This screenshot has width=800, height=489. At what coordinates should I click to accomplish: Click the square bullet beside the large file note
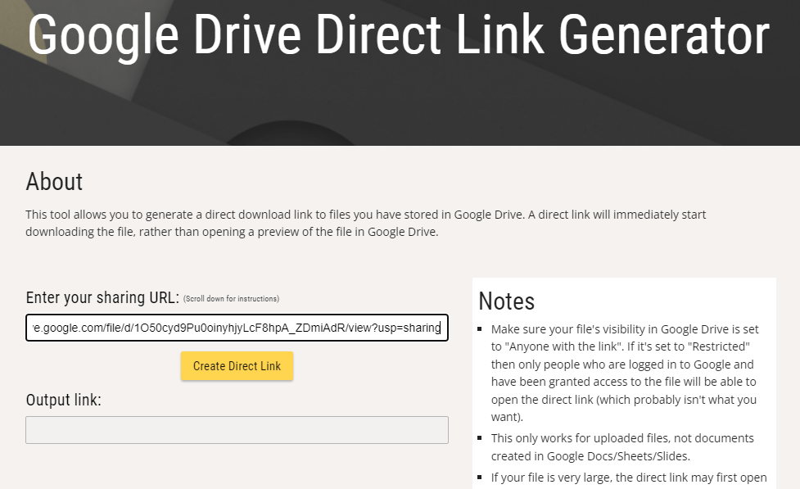(x=480, y=478)
